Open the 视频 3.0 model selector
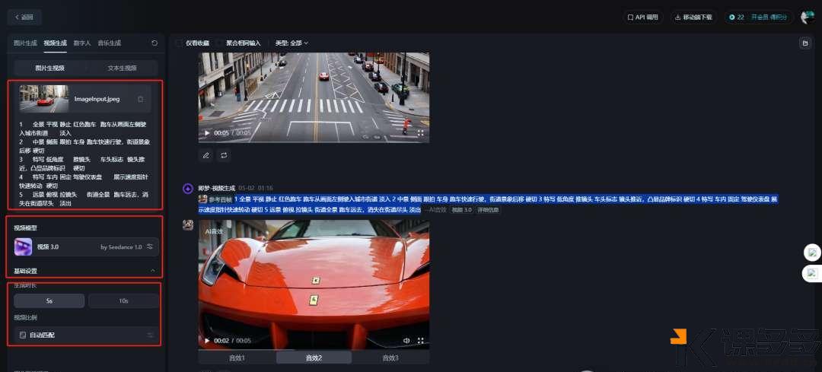 pyautogui.click(x=86, y=246)
